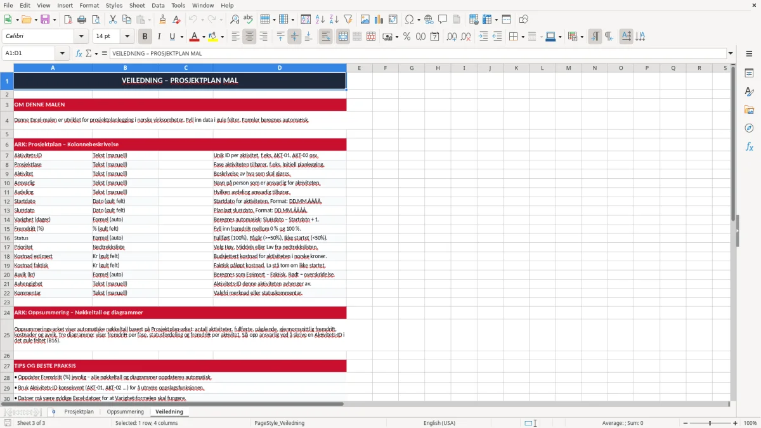
Task: Open the Function Wizard fx icon
Action: click(79, 54)
